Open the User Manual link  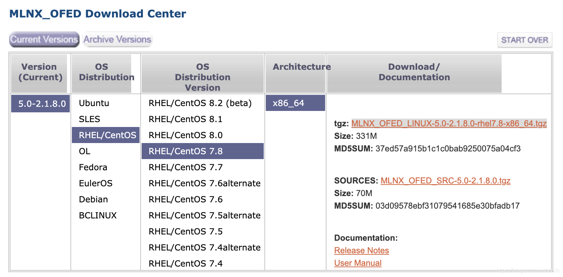coord(358,263)
